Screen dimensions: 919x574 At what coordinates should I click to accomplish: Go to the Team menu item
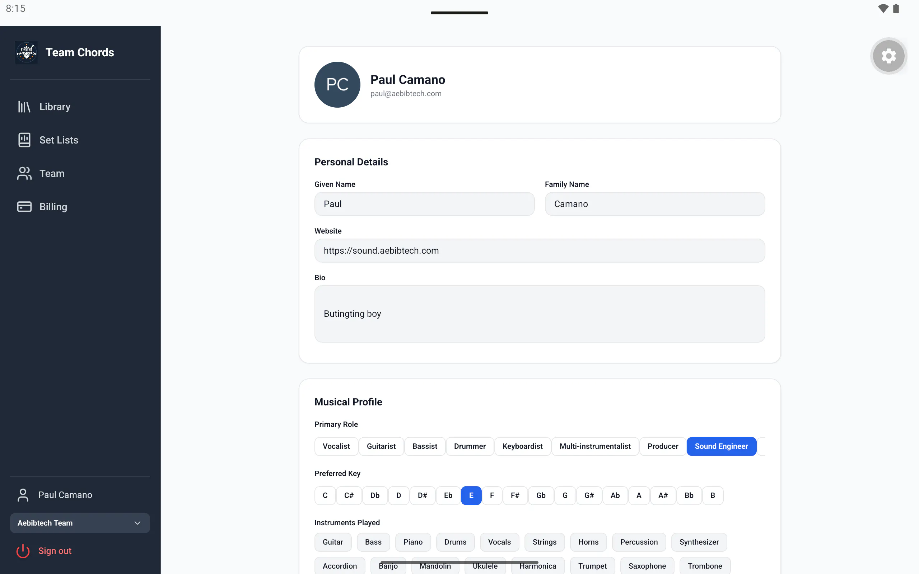80,174
